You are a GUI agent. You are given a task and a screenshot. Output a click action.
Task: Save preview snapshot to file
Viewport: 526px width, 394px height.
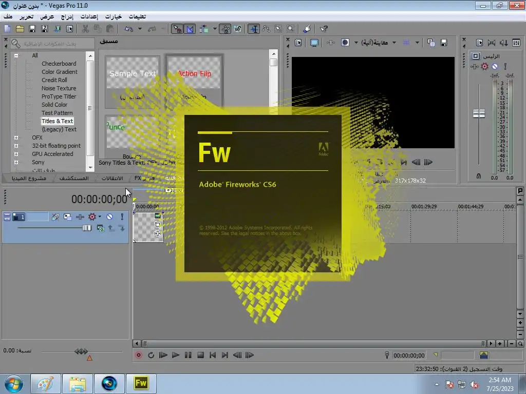tap(444, 43)
